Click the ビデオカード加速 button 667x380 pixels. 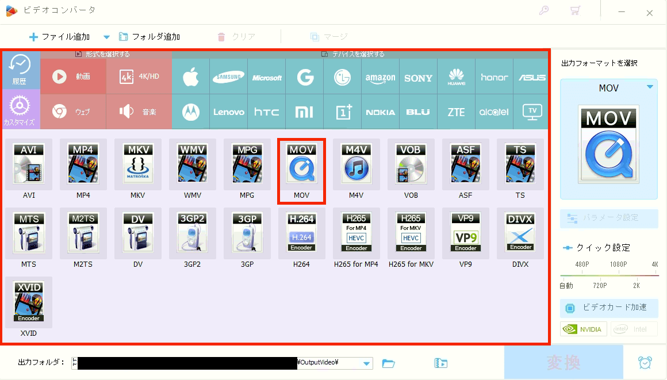[609, 307]
